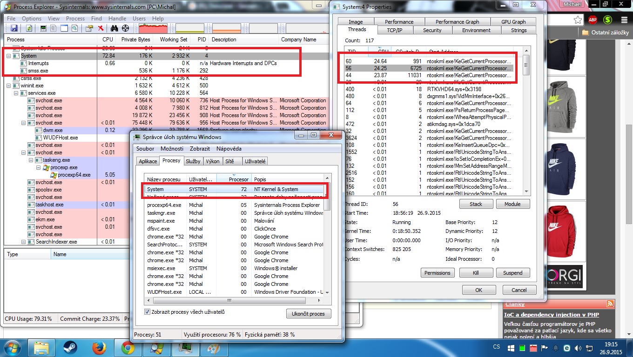This screenshot has width=633, height=357.
Task: Click the procexp.exe process icon in the tree
Action: pyautogui.click(x=47, y=167)
